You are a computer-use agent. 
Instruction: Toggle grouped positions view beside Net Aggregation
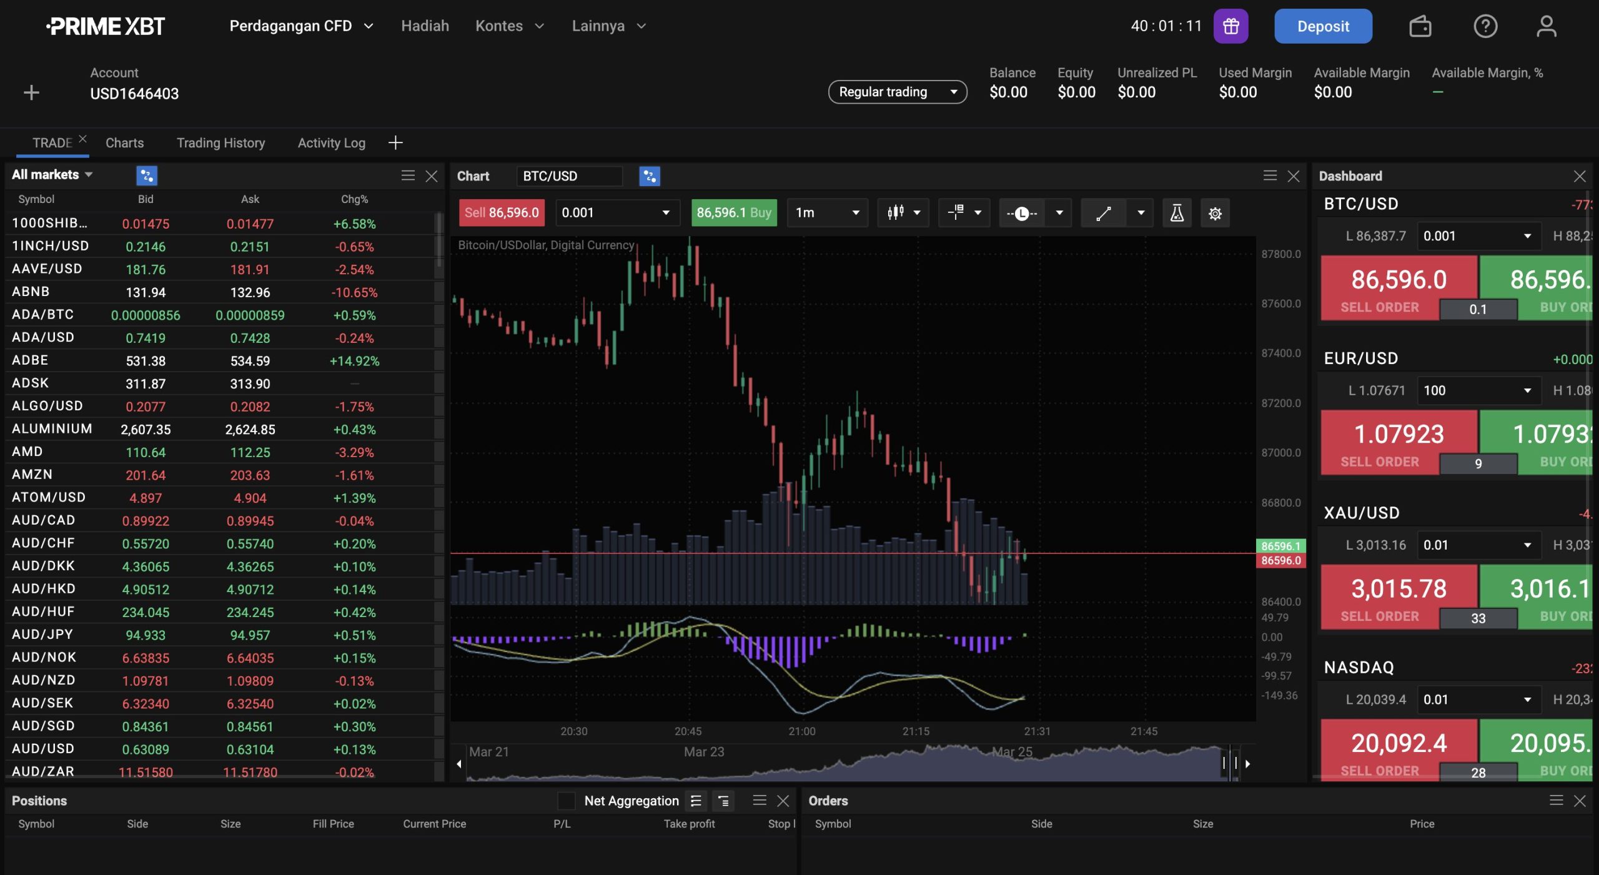point(723,801)
